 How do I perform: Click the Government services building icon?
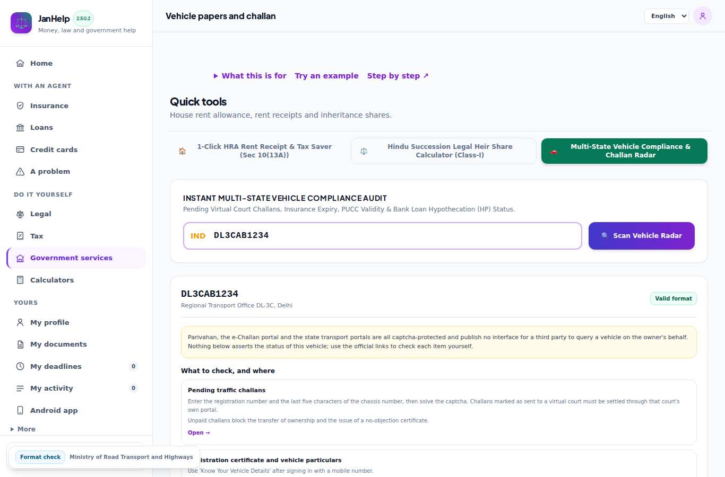click(x=20, y=258)
